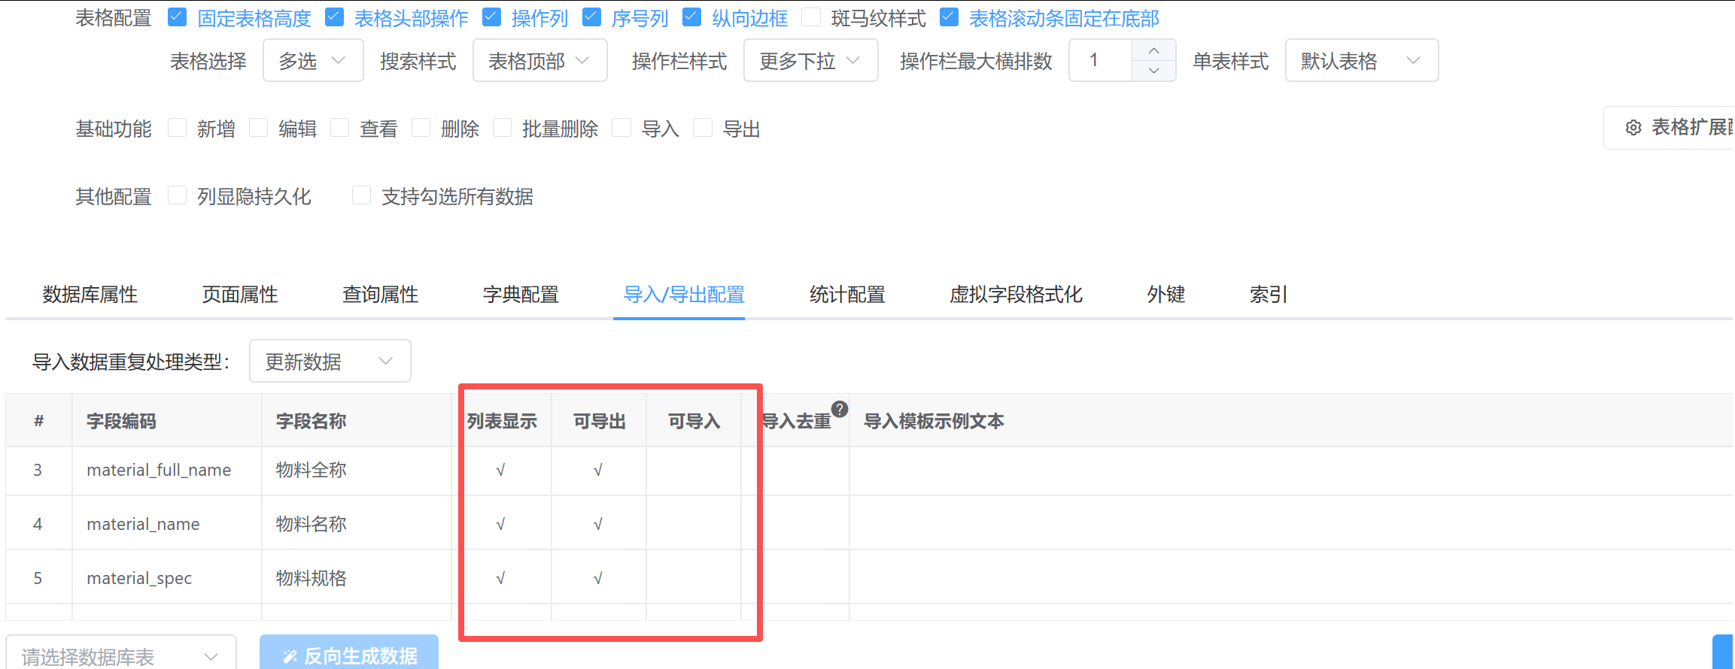Image resolution: width=1735 pixels, height=669 pixels.
Task: Click the gear icon on 表格扩展 button
Action: point(1633,128)
